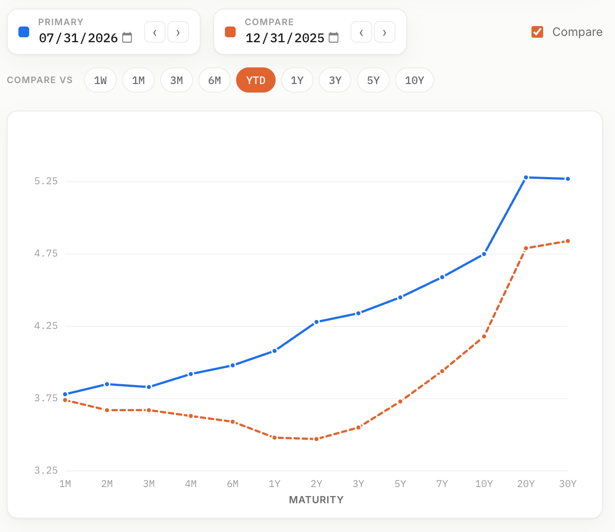Switch comparison to 3Y
Viewport: 615px width, 532px height.
pos(335,80)
